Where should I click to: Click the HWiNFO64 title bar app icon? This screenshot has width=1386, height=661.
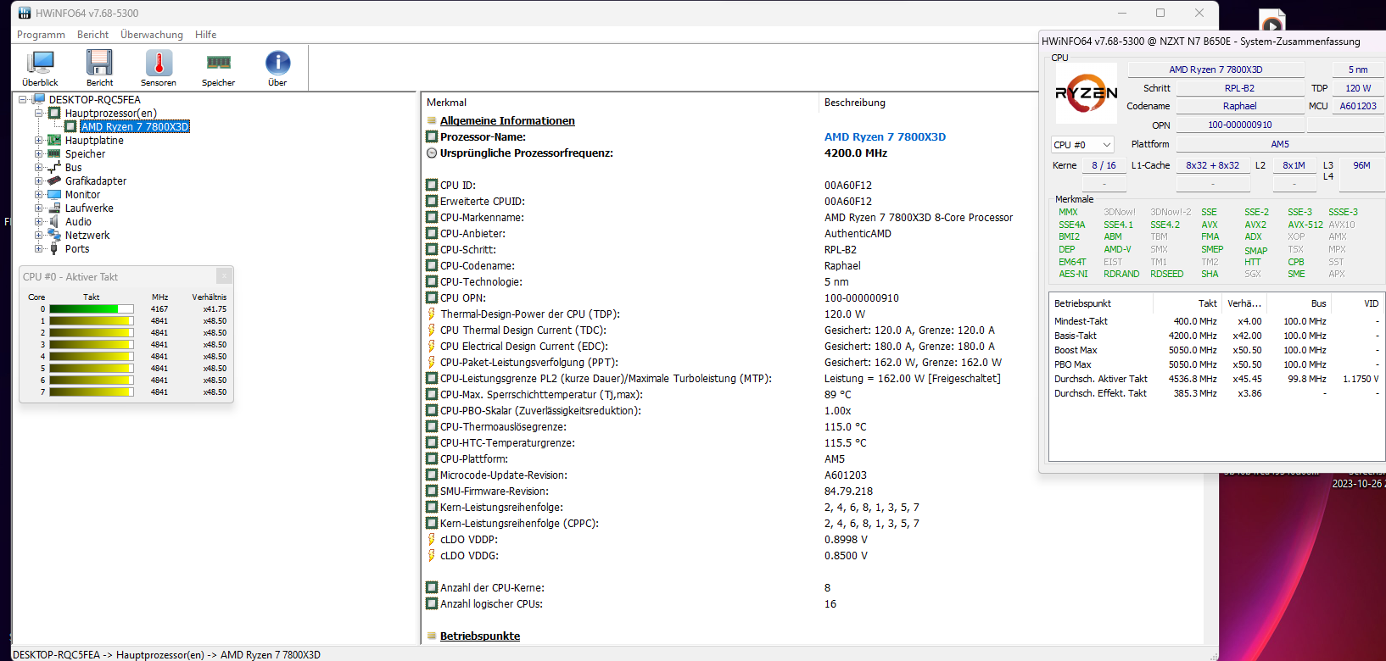25,13
